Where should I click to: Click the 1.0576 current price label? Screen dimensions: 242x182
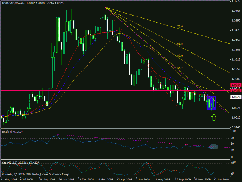coord(236,97)
